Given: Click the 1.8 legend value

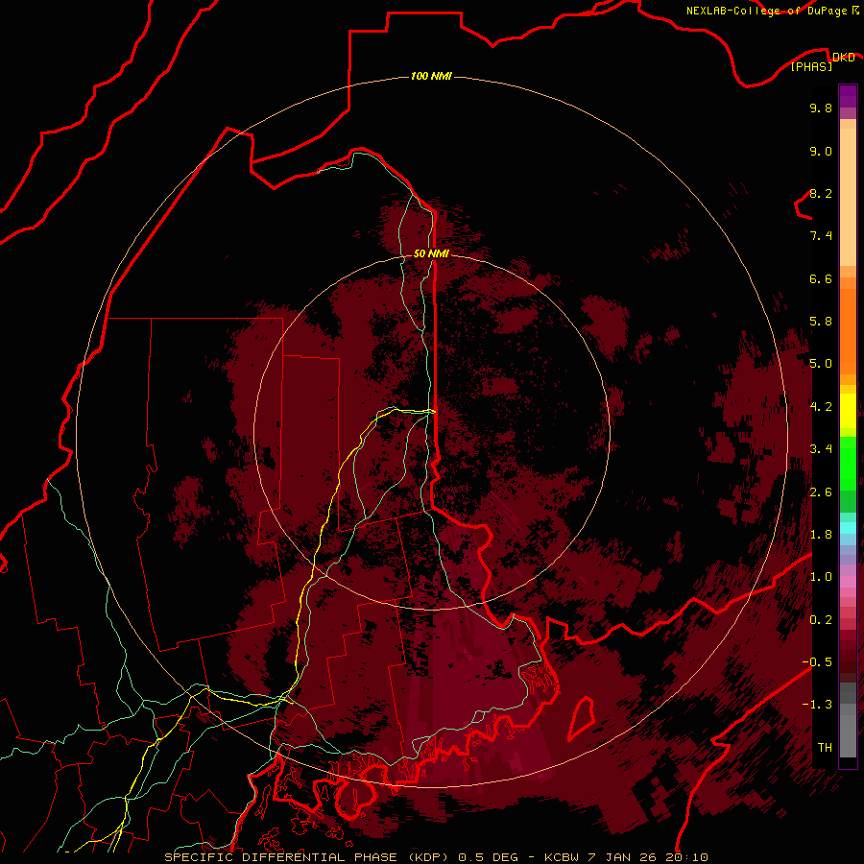Looking at the screenshot, I should [x=821, y=535].
